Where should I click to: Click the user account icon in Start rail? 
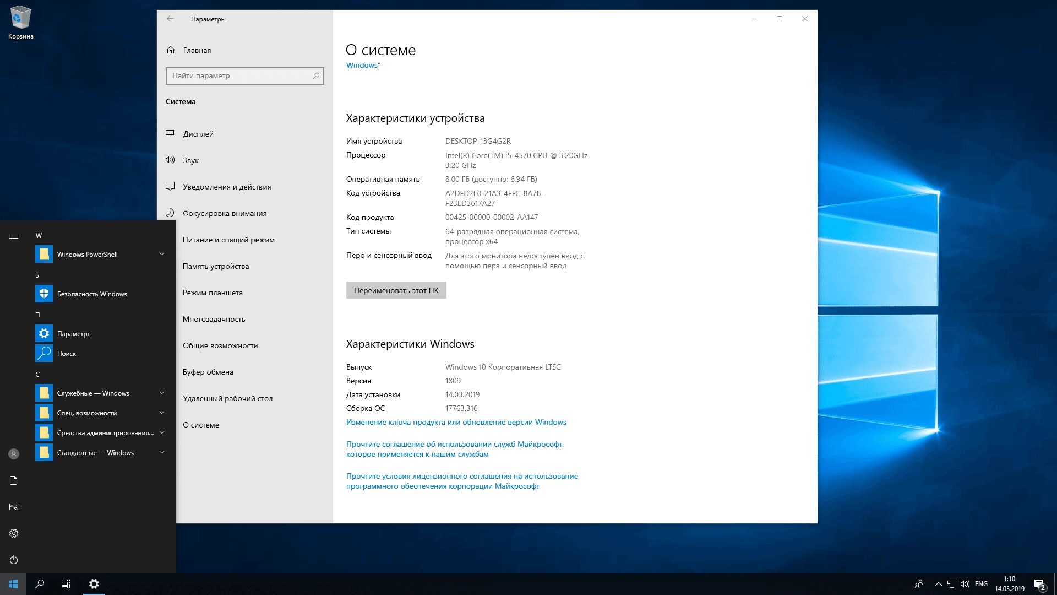tap(14, 454)
